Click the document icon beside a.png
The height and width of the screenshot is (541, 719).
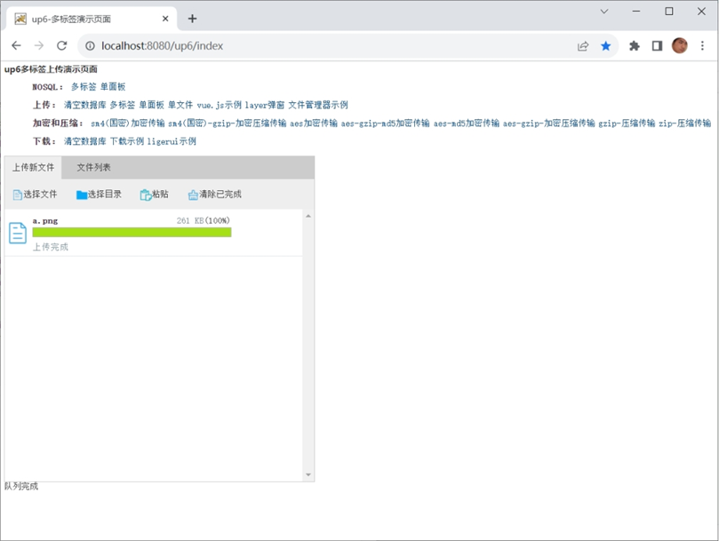click(16, 233)
